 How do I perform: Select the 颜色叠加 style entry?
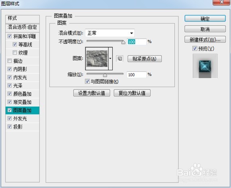coord(22,94)
